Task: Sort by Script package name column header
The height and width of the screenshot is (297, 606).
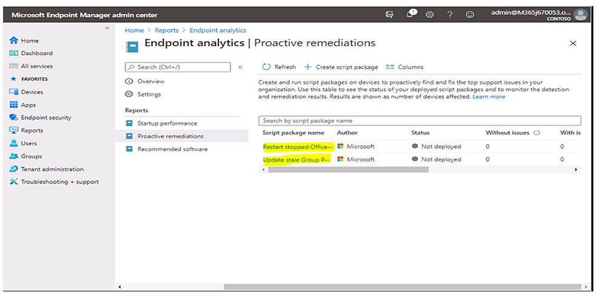Action: pyautogui.click(x=294, y=132)
